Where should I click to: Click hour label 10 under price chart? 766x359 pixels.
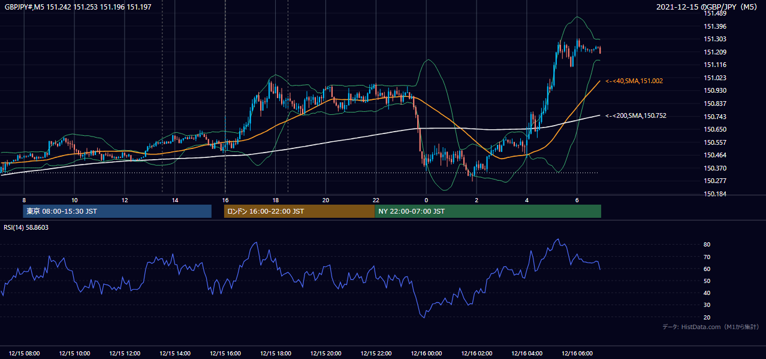tap(74, 200)
